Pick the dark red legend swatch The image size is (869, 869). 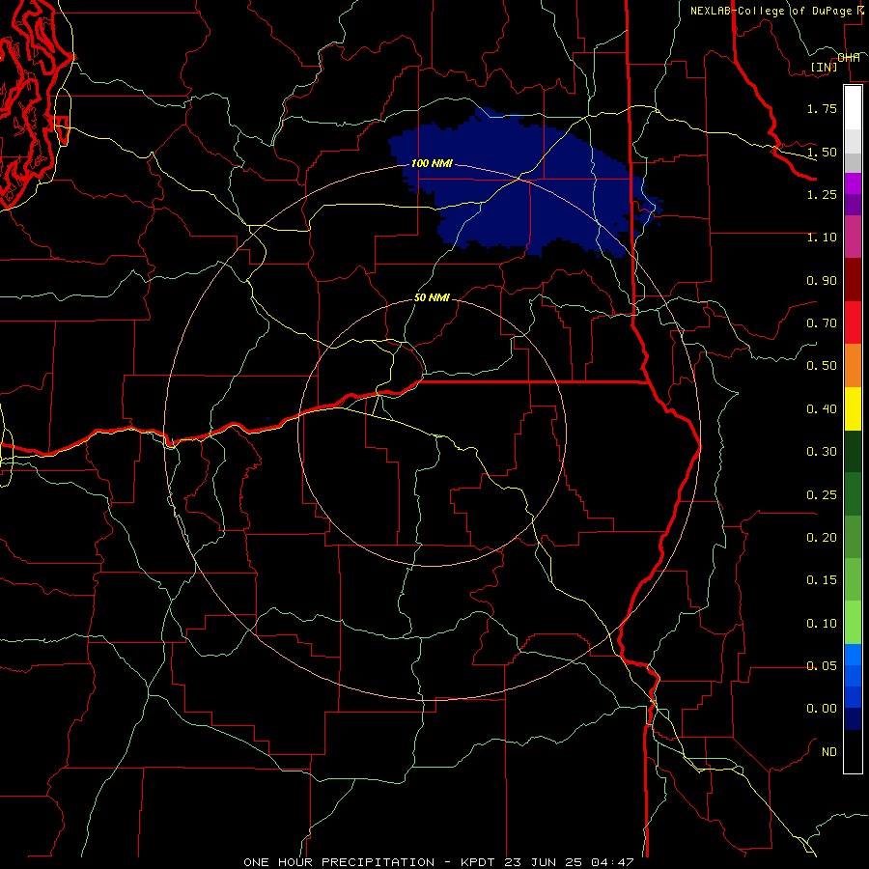tap(853, 280)
